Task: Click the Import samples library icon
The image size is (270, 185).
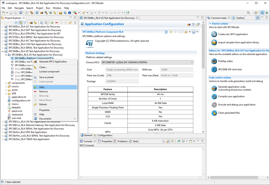Action: pyautogui.click(x=214, y=42)
